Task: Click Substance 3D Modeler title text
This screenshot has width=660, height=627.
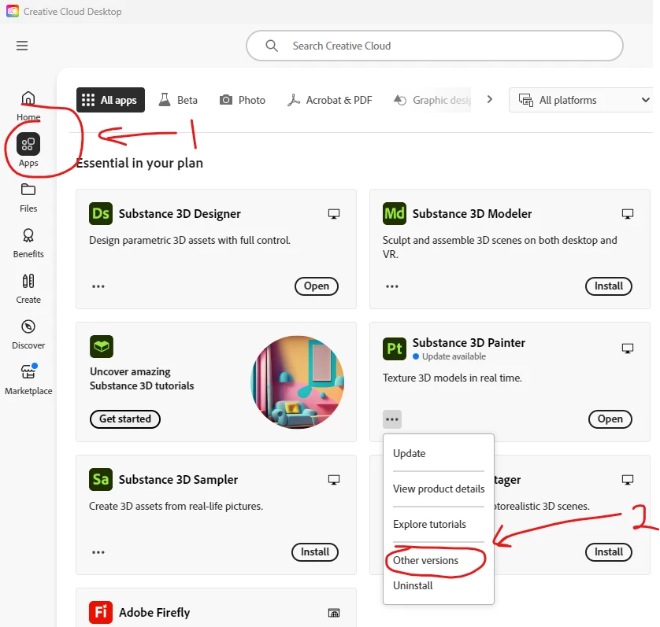Action: point(472,214)
